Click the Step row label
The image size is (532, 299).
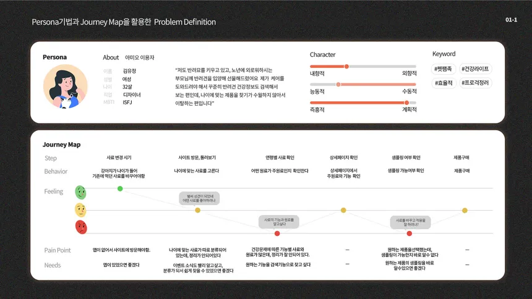coord(51,158)
